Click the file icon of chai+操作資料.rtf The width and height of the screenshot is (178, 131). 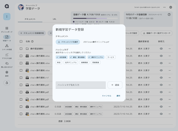point(27,78)
